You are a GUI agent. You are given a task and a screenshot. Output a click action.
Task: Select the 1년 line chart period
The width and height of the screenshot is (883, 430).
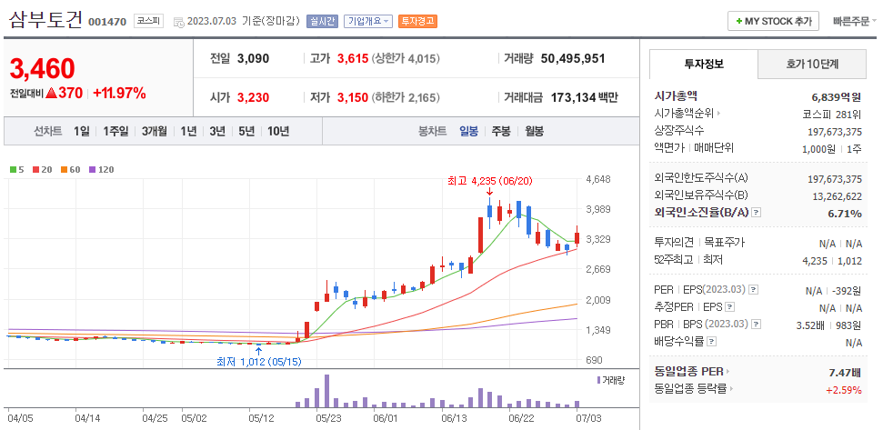pyautogui.click(x=188, y=131)
